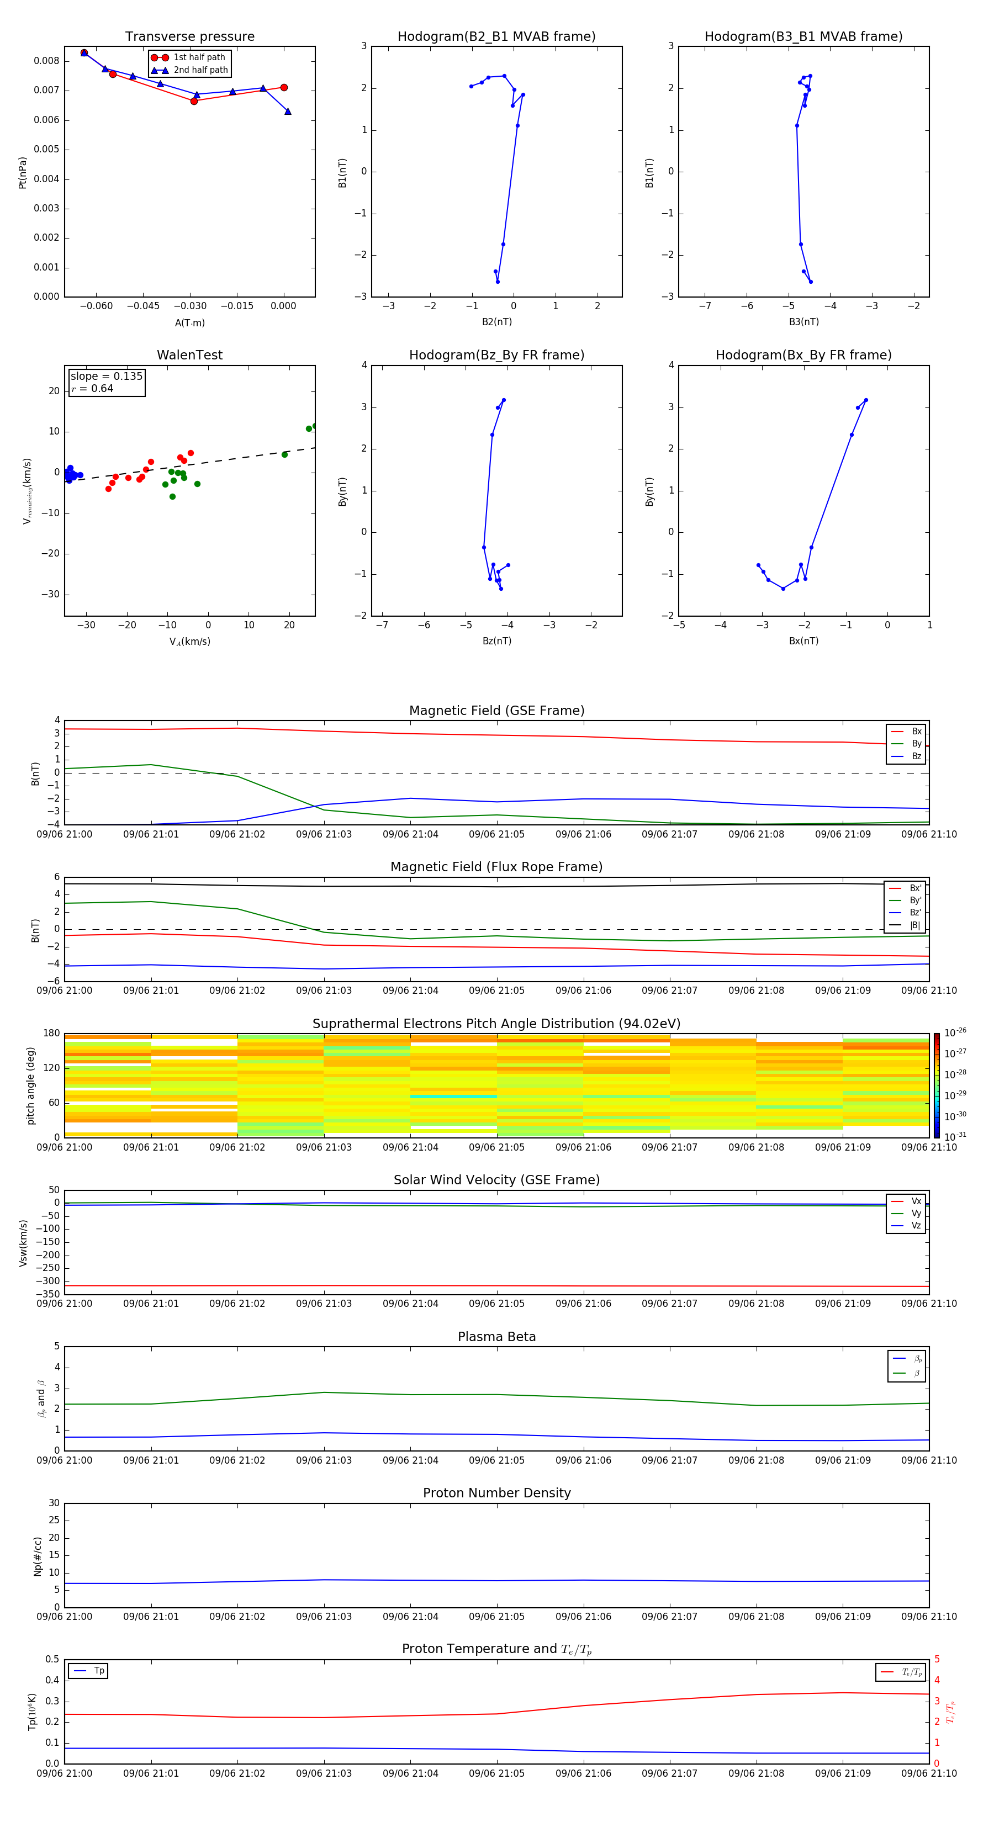The width and height of the screenshot is (994, 1822).
Task: Click the 'V_remaining(km/s)' y-axis label
Action: tap(27, 491)
